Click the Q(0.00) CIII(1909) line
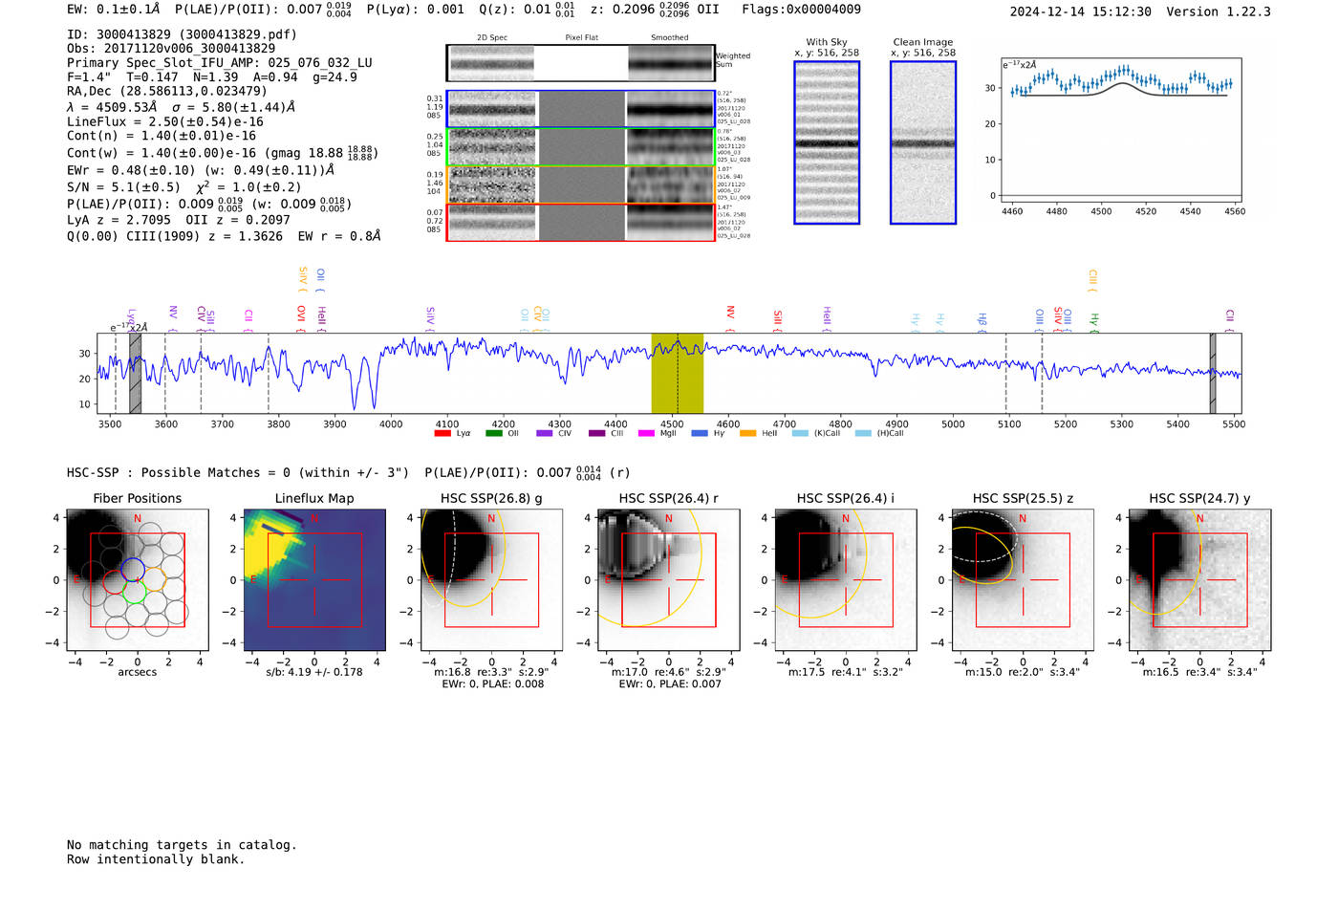Screen dimensions: 1338x911 point(224,235)
